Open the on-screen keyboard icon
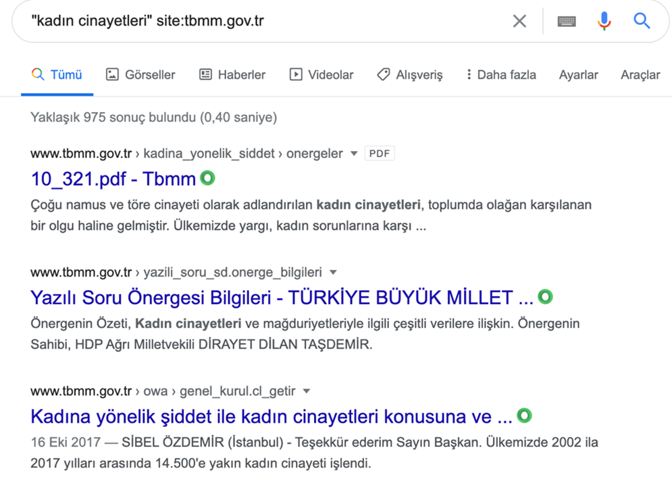This screenshot has width=672, height=483. 567,21
